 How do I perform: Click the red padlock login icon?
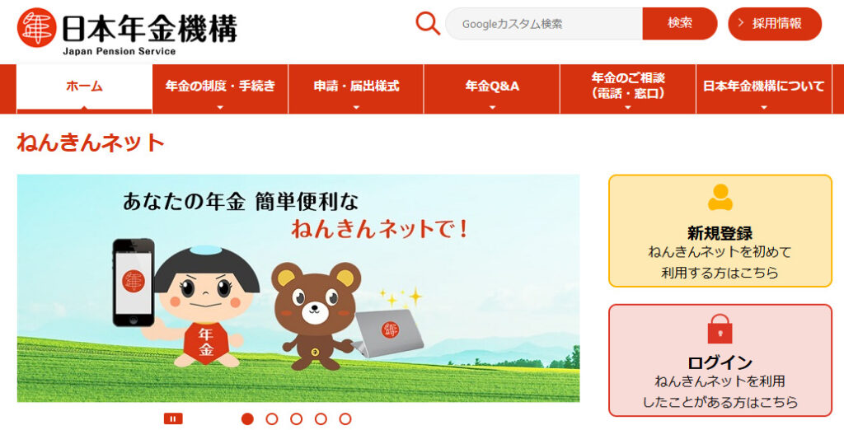tap(720, 329)
